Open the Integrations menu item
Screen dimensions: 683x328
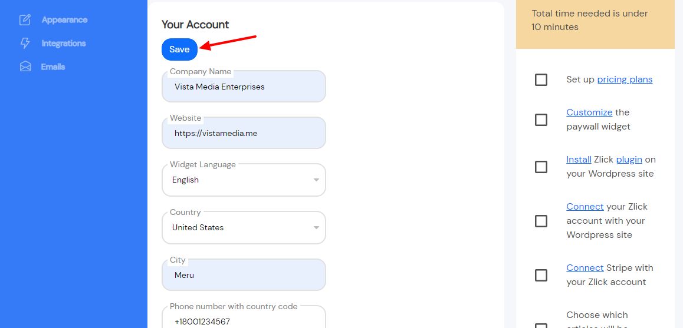[64, 44]
